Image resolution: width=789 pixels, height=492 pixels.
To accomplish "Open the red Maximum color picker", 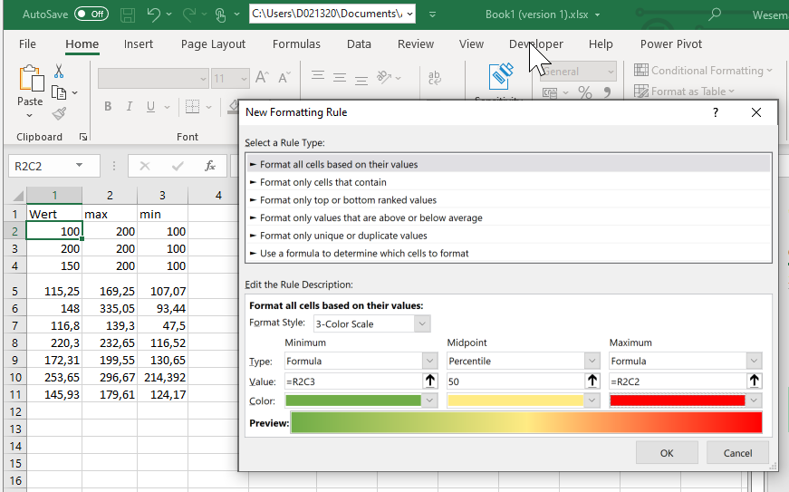I will pos(686,400).
